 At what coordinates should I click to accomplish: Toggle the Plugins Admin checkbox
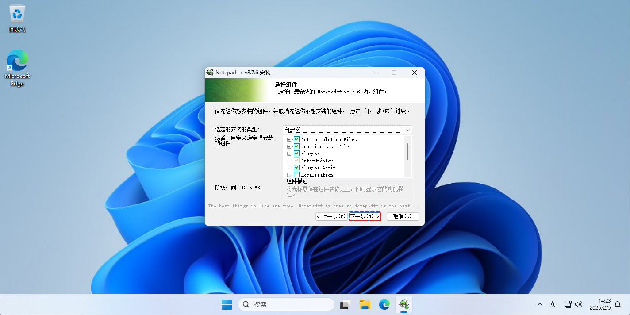(x=296, y=168)
